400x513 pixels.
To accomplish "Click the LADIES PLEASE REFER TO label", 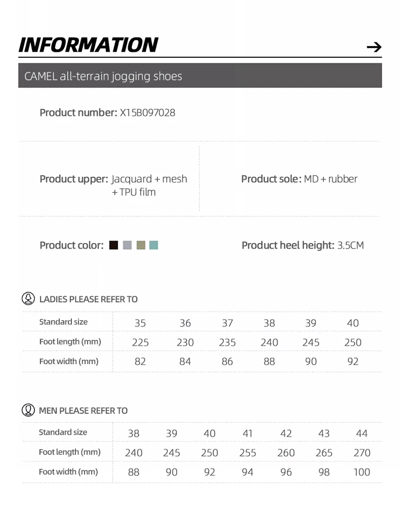I will point(88,299).
